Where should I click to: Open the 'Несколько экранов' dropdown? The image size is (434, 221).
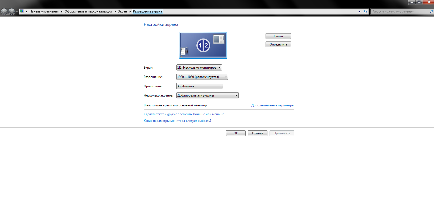point(207,95)
